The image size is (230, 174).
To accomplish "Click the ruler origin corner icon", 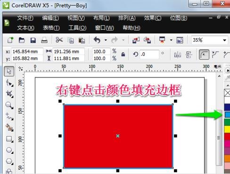I will click(x=21, y=69).
